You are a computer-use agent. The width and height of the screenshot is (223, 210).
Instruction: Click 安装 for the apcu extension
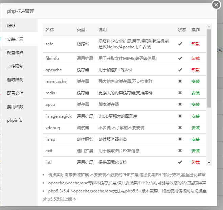point(195,104)
